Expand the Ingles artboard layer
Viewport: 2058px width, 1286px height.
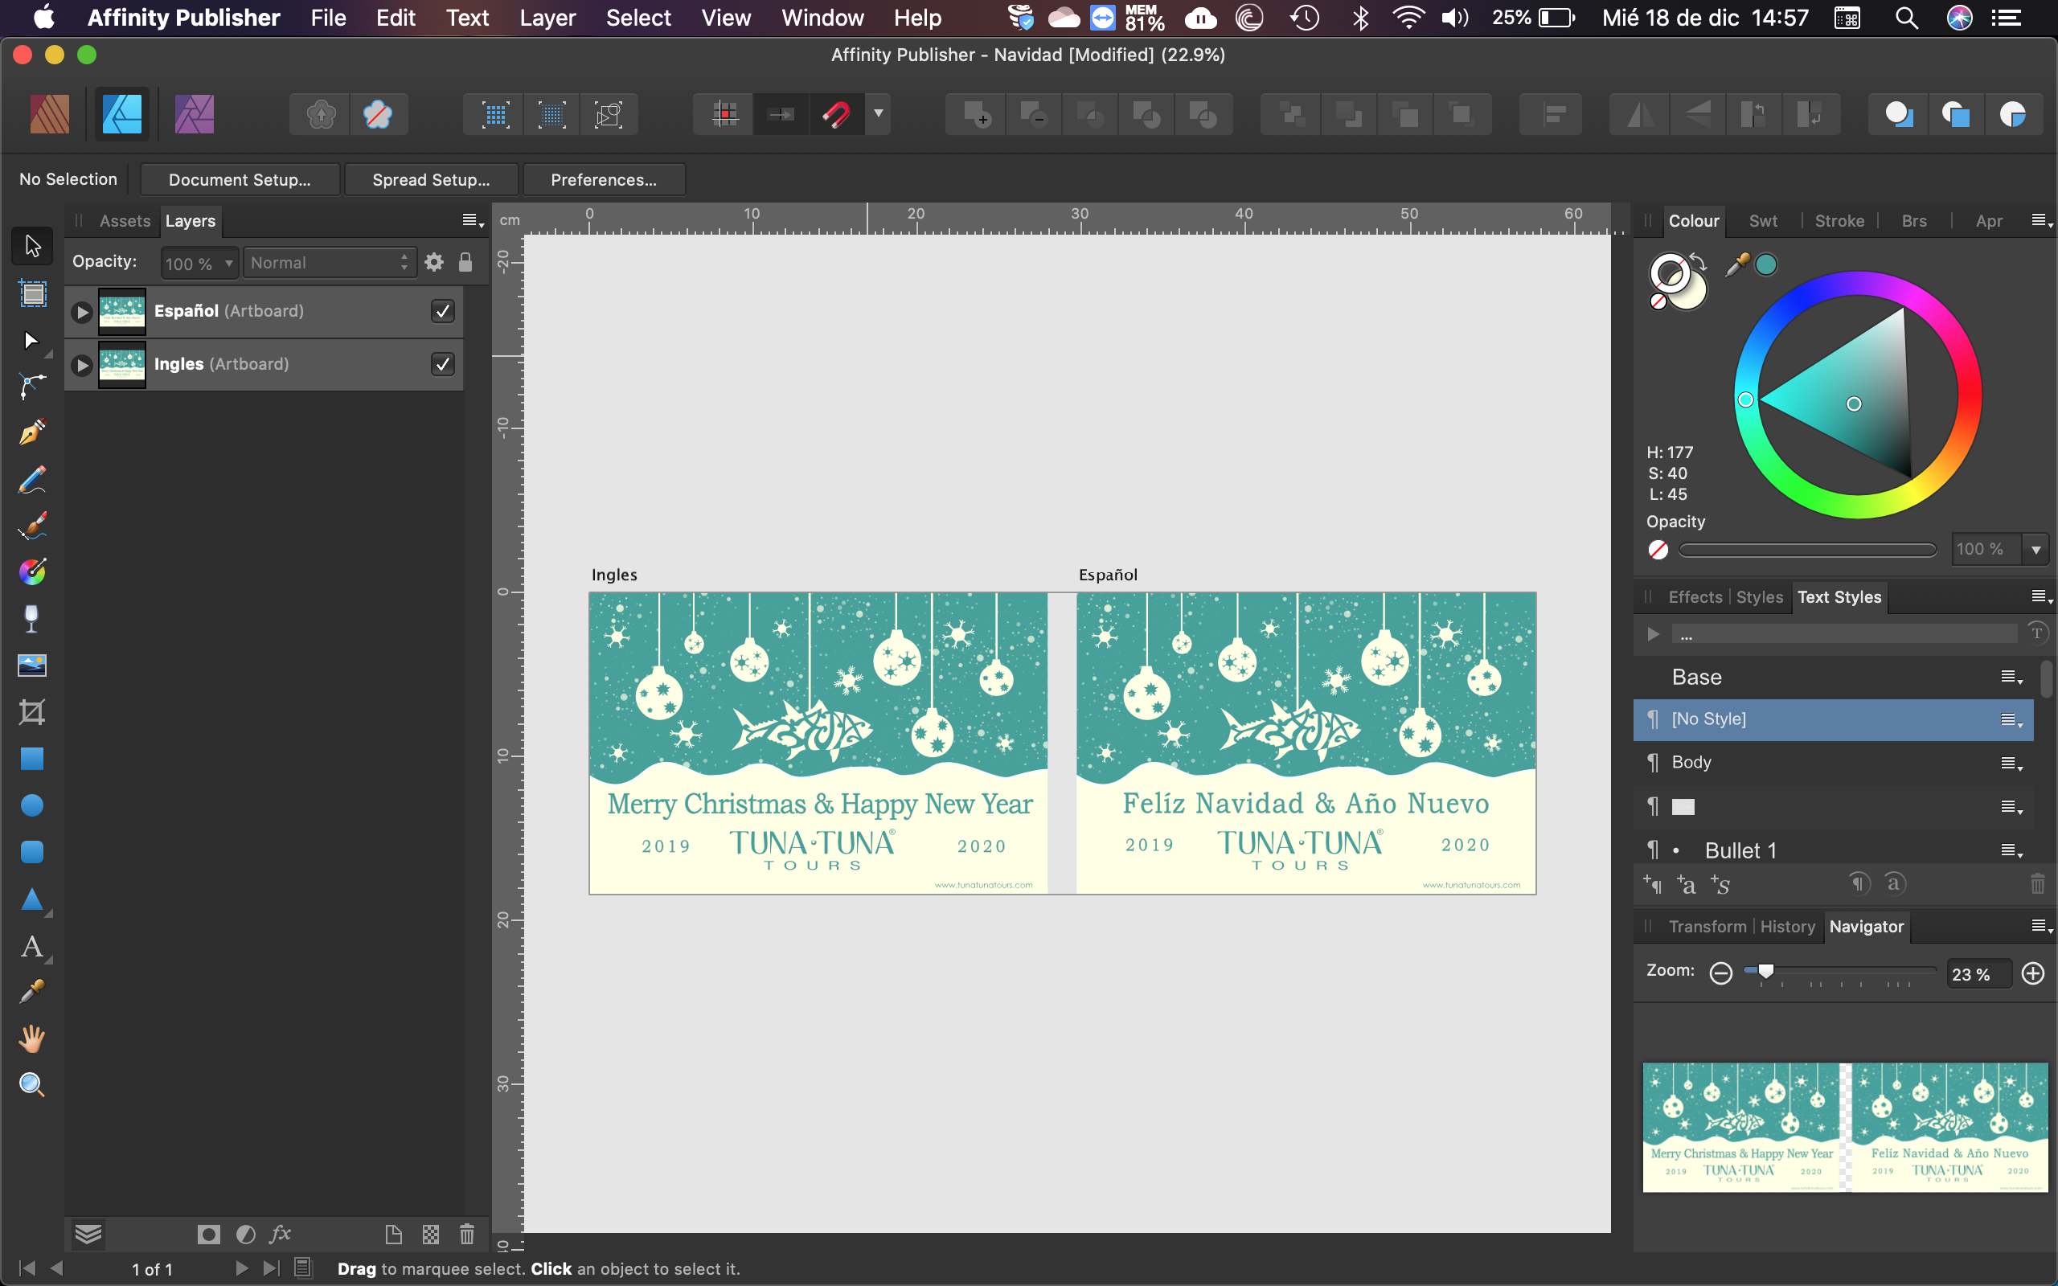(82, 365)
